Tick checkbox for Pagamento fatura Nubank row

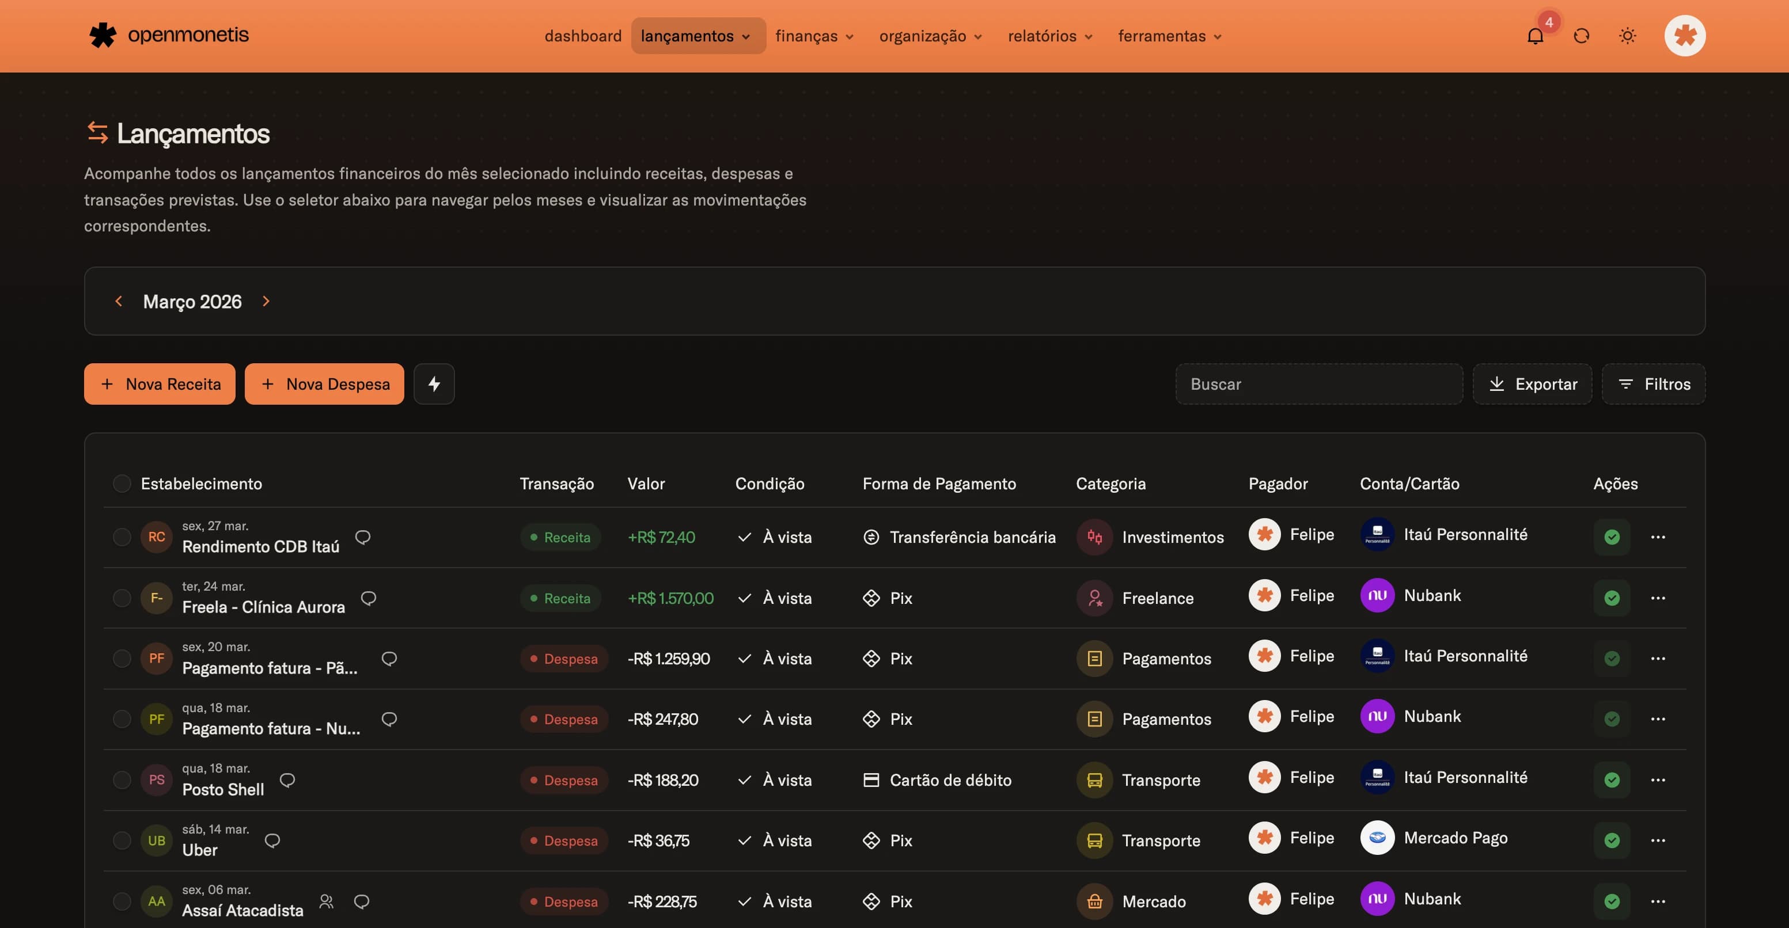click(122, 719)
